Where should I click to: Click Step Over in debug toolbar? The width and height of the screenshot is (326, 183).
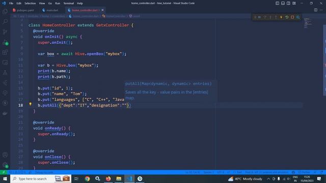tap(265, 17)
